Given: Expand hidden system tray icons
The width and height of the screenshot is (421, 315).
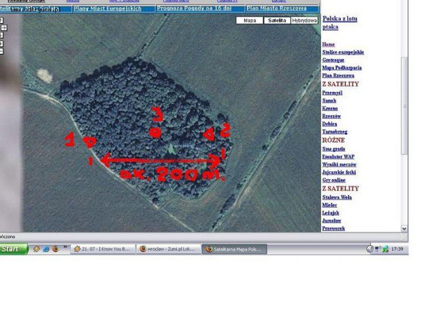Looking at the screenshot, I should 370,249.
